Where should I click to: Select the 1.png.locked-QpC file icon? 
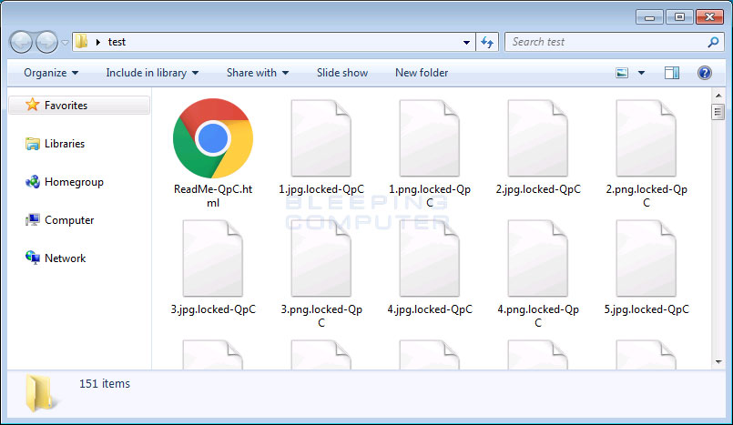430,138
